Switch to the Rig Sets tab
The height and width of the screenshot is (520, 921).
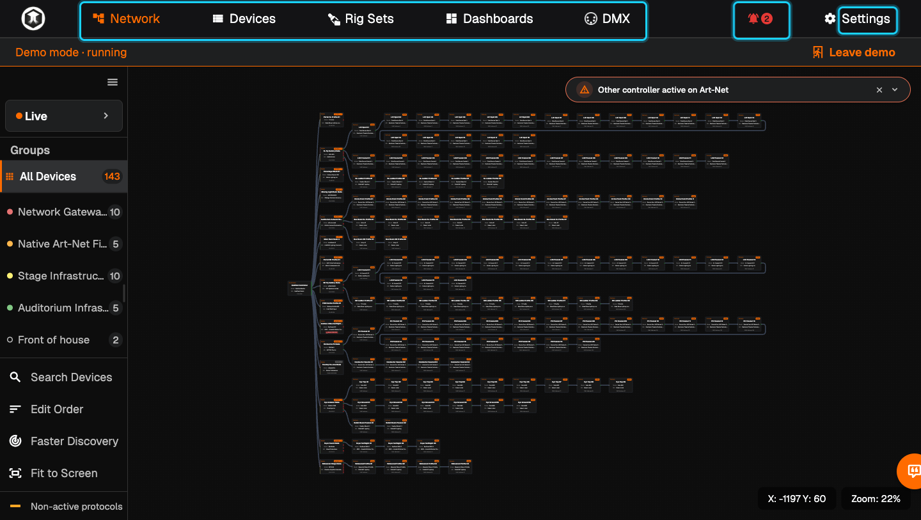[x=361, y=19]
